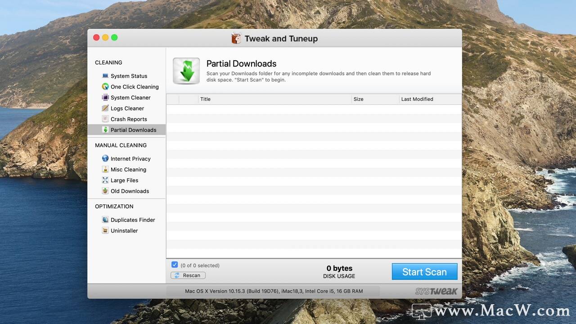Sort list by Size column header
The image size is (576, 324).
pos(375,99)
